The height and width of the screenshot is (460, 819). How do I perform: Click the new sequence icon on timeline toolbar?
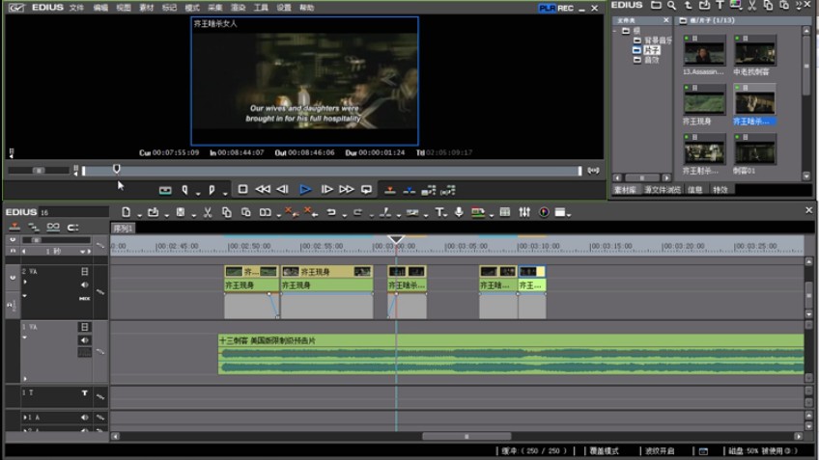tap(126, 212)
